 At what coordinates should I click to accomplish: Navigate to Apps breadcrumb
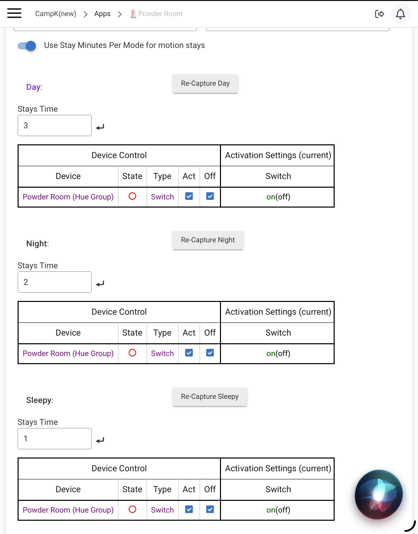pos(102,14)
